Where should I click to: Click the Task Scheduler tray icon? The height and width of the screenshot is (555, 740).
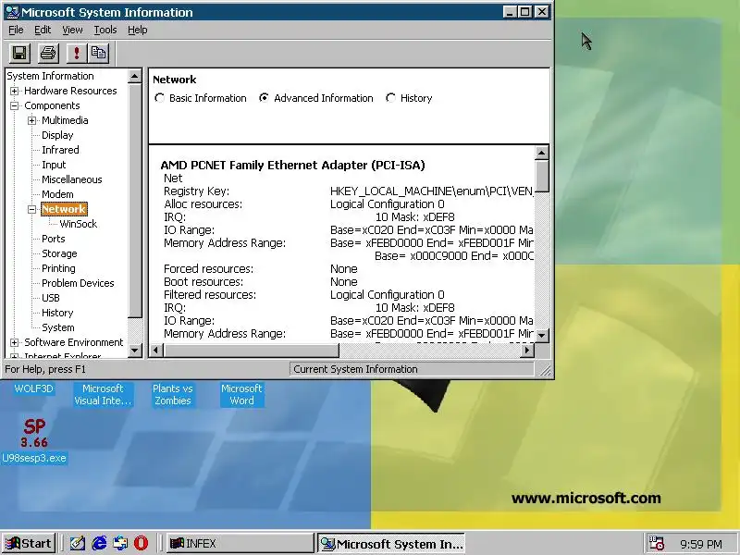tap(657, 543)
